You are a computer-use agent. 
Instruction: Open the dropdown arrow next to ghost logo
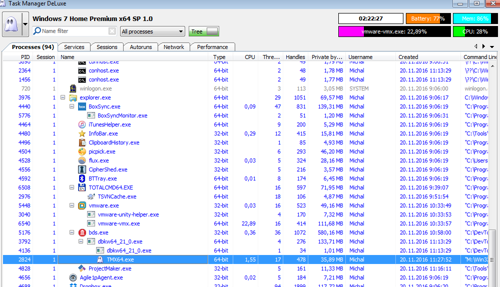tap(25, 24)
